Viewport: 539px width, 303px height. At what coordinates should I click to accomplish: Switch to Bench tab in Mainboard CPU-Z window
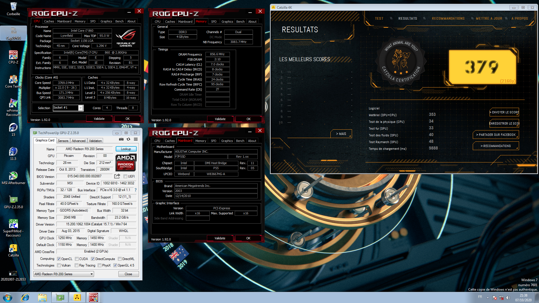[240, 141]
